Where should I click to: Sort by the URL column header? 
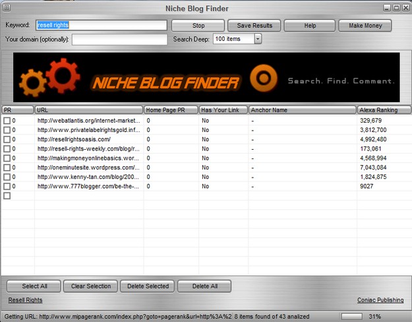[89, 110]
